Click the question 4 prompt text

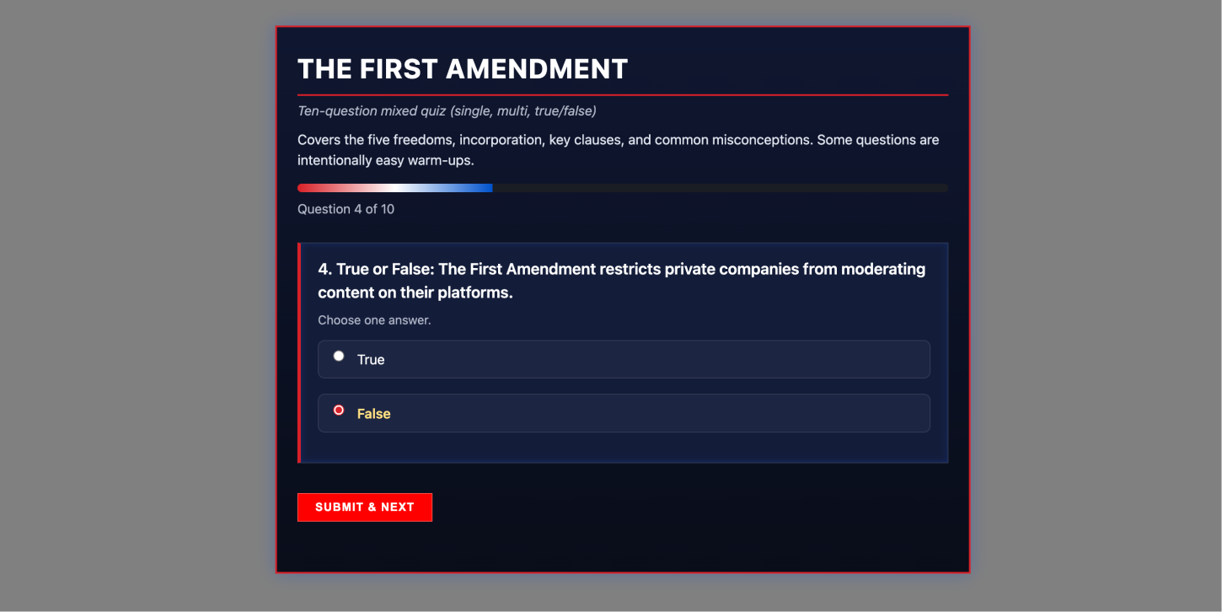621,281
